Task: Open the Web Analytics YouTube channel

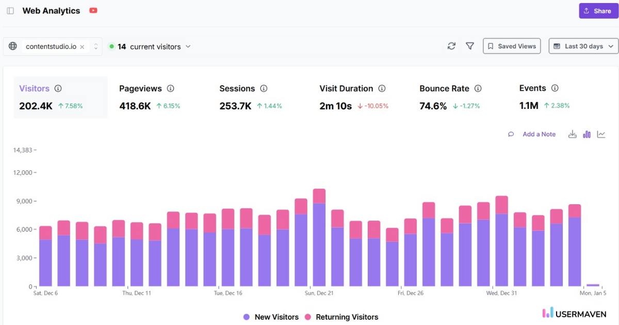Action: 93,10
